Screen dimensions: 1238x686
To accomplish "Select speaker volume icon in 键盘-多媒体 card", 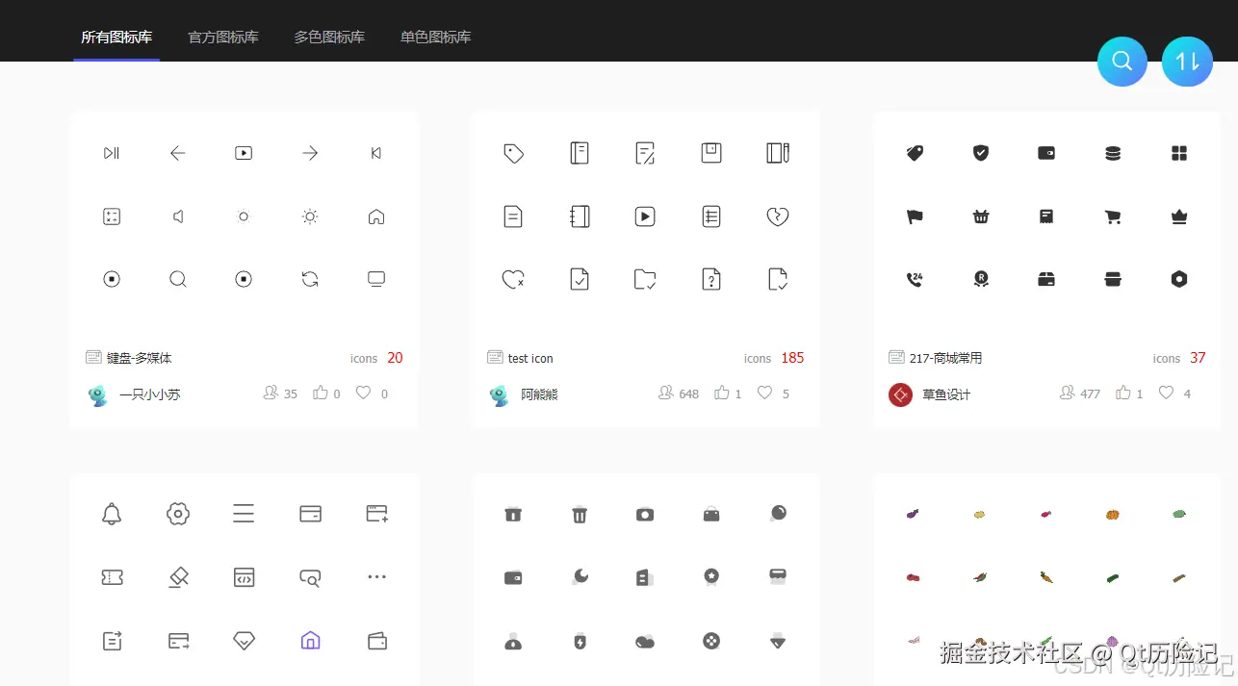I will tap(177, 216).
